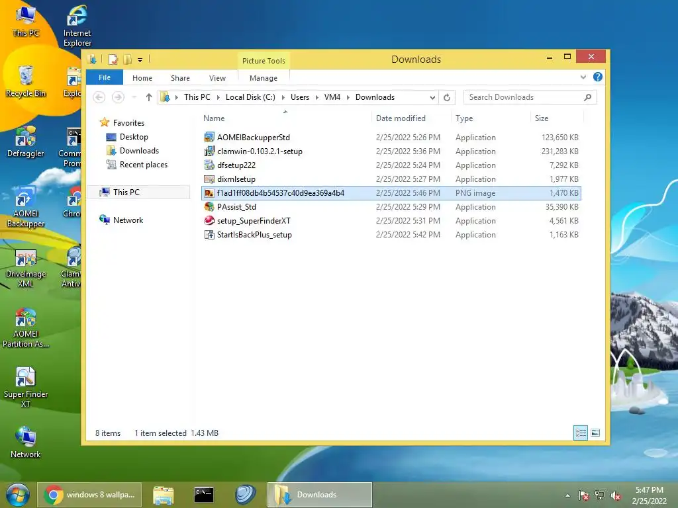Viewport: 678px width, 508px height.
Task: Open the Manage ribbon tab
Action: pyautogui.click(x=264, y=78)
